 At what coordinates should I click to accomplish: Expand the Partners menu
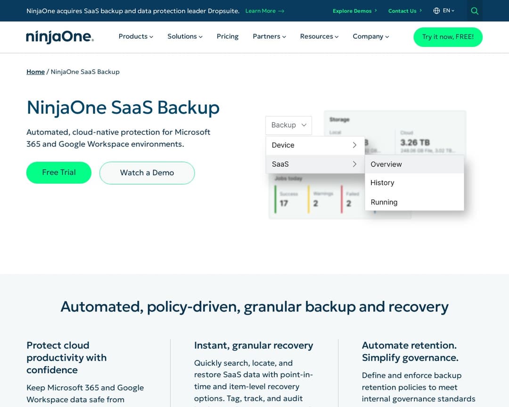[269, 36]
